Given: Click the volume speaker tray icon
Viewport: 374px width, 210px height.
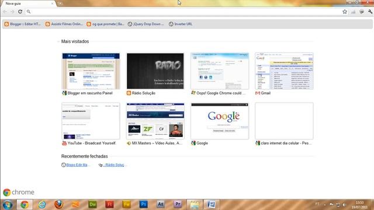Looking at the screenshot, I should pos(344,205).
